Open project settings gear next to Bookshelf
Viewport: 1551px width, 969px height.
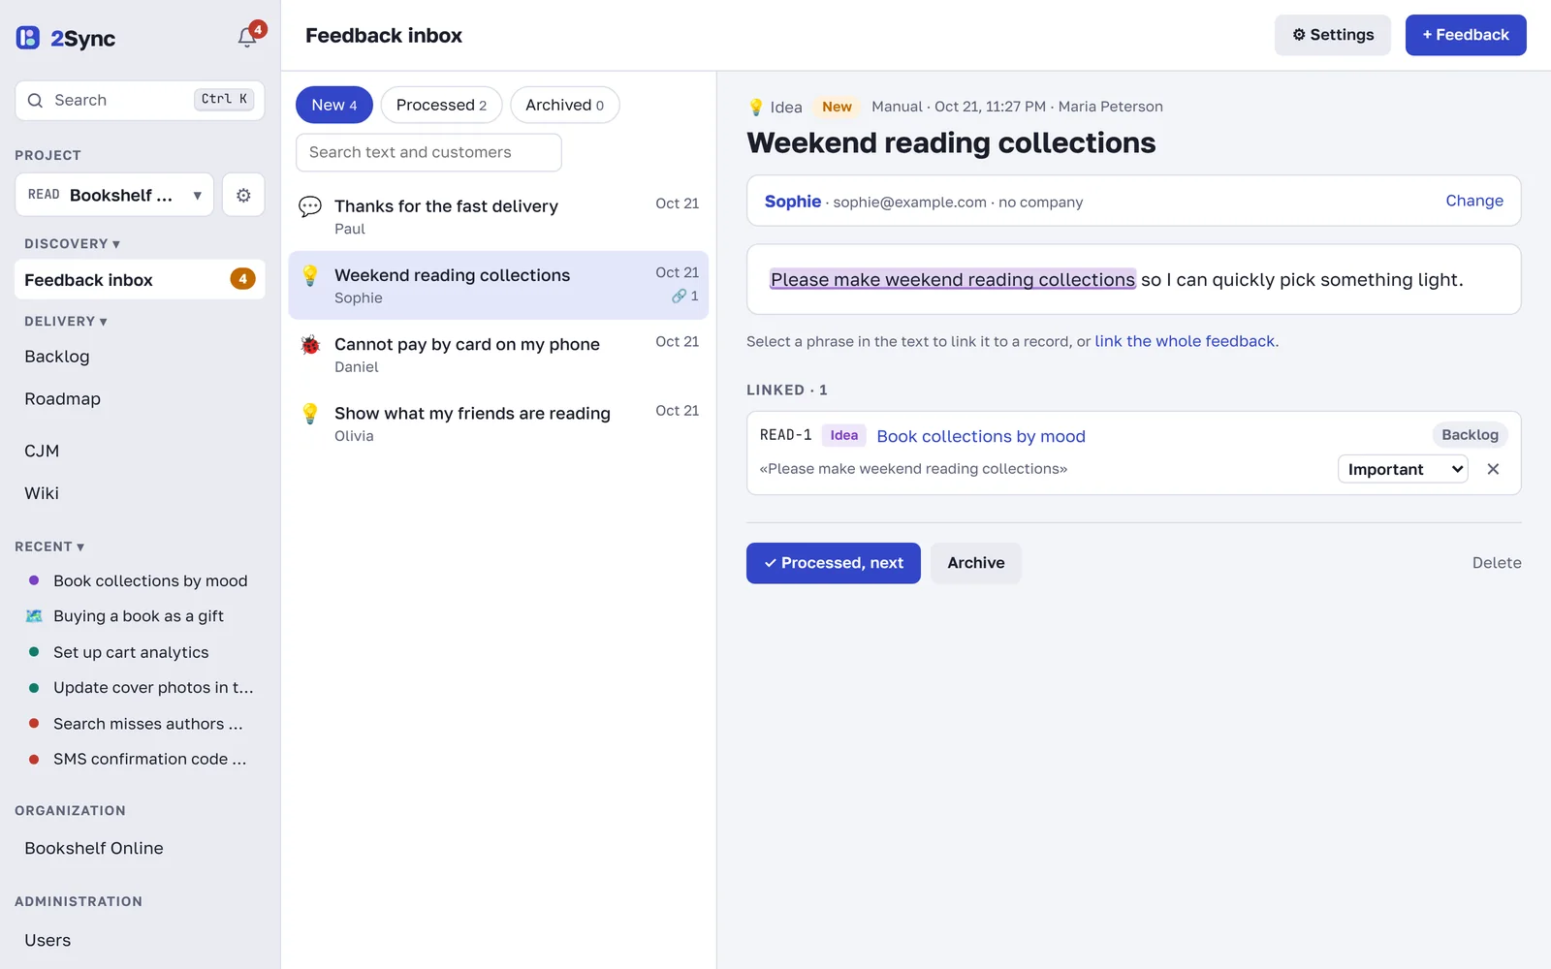click(x=243, y=195)
